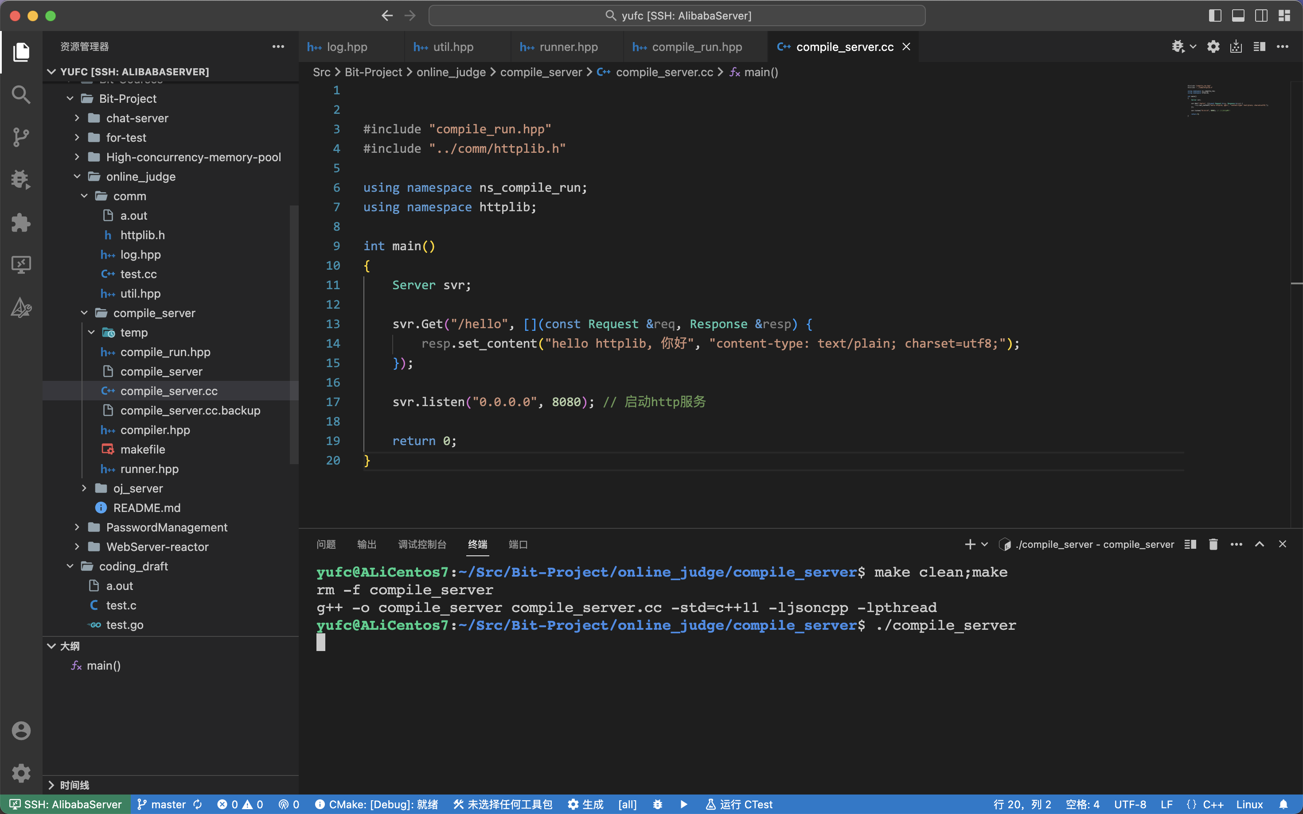The width and height of the screenshot is (1303, 814).
Task: Close the compile_server.cc tab
Action: (906, 47)
